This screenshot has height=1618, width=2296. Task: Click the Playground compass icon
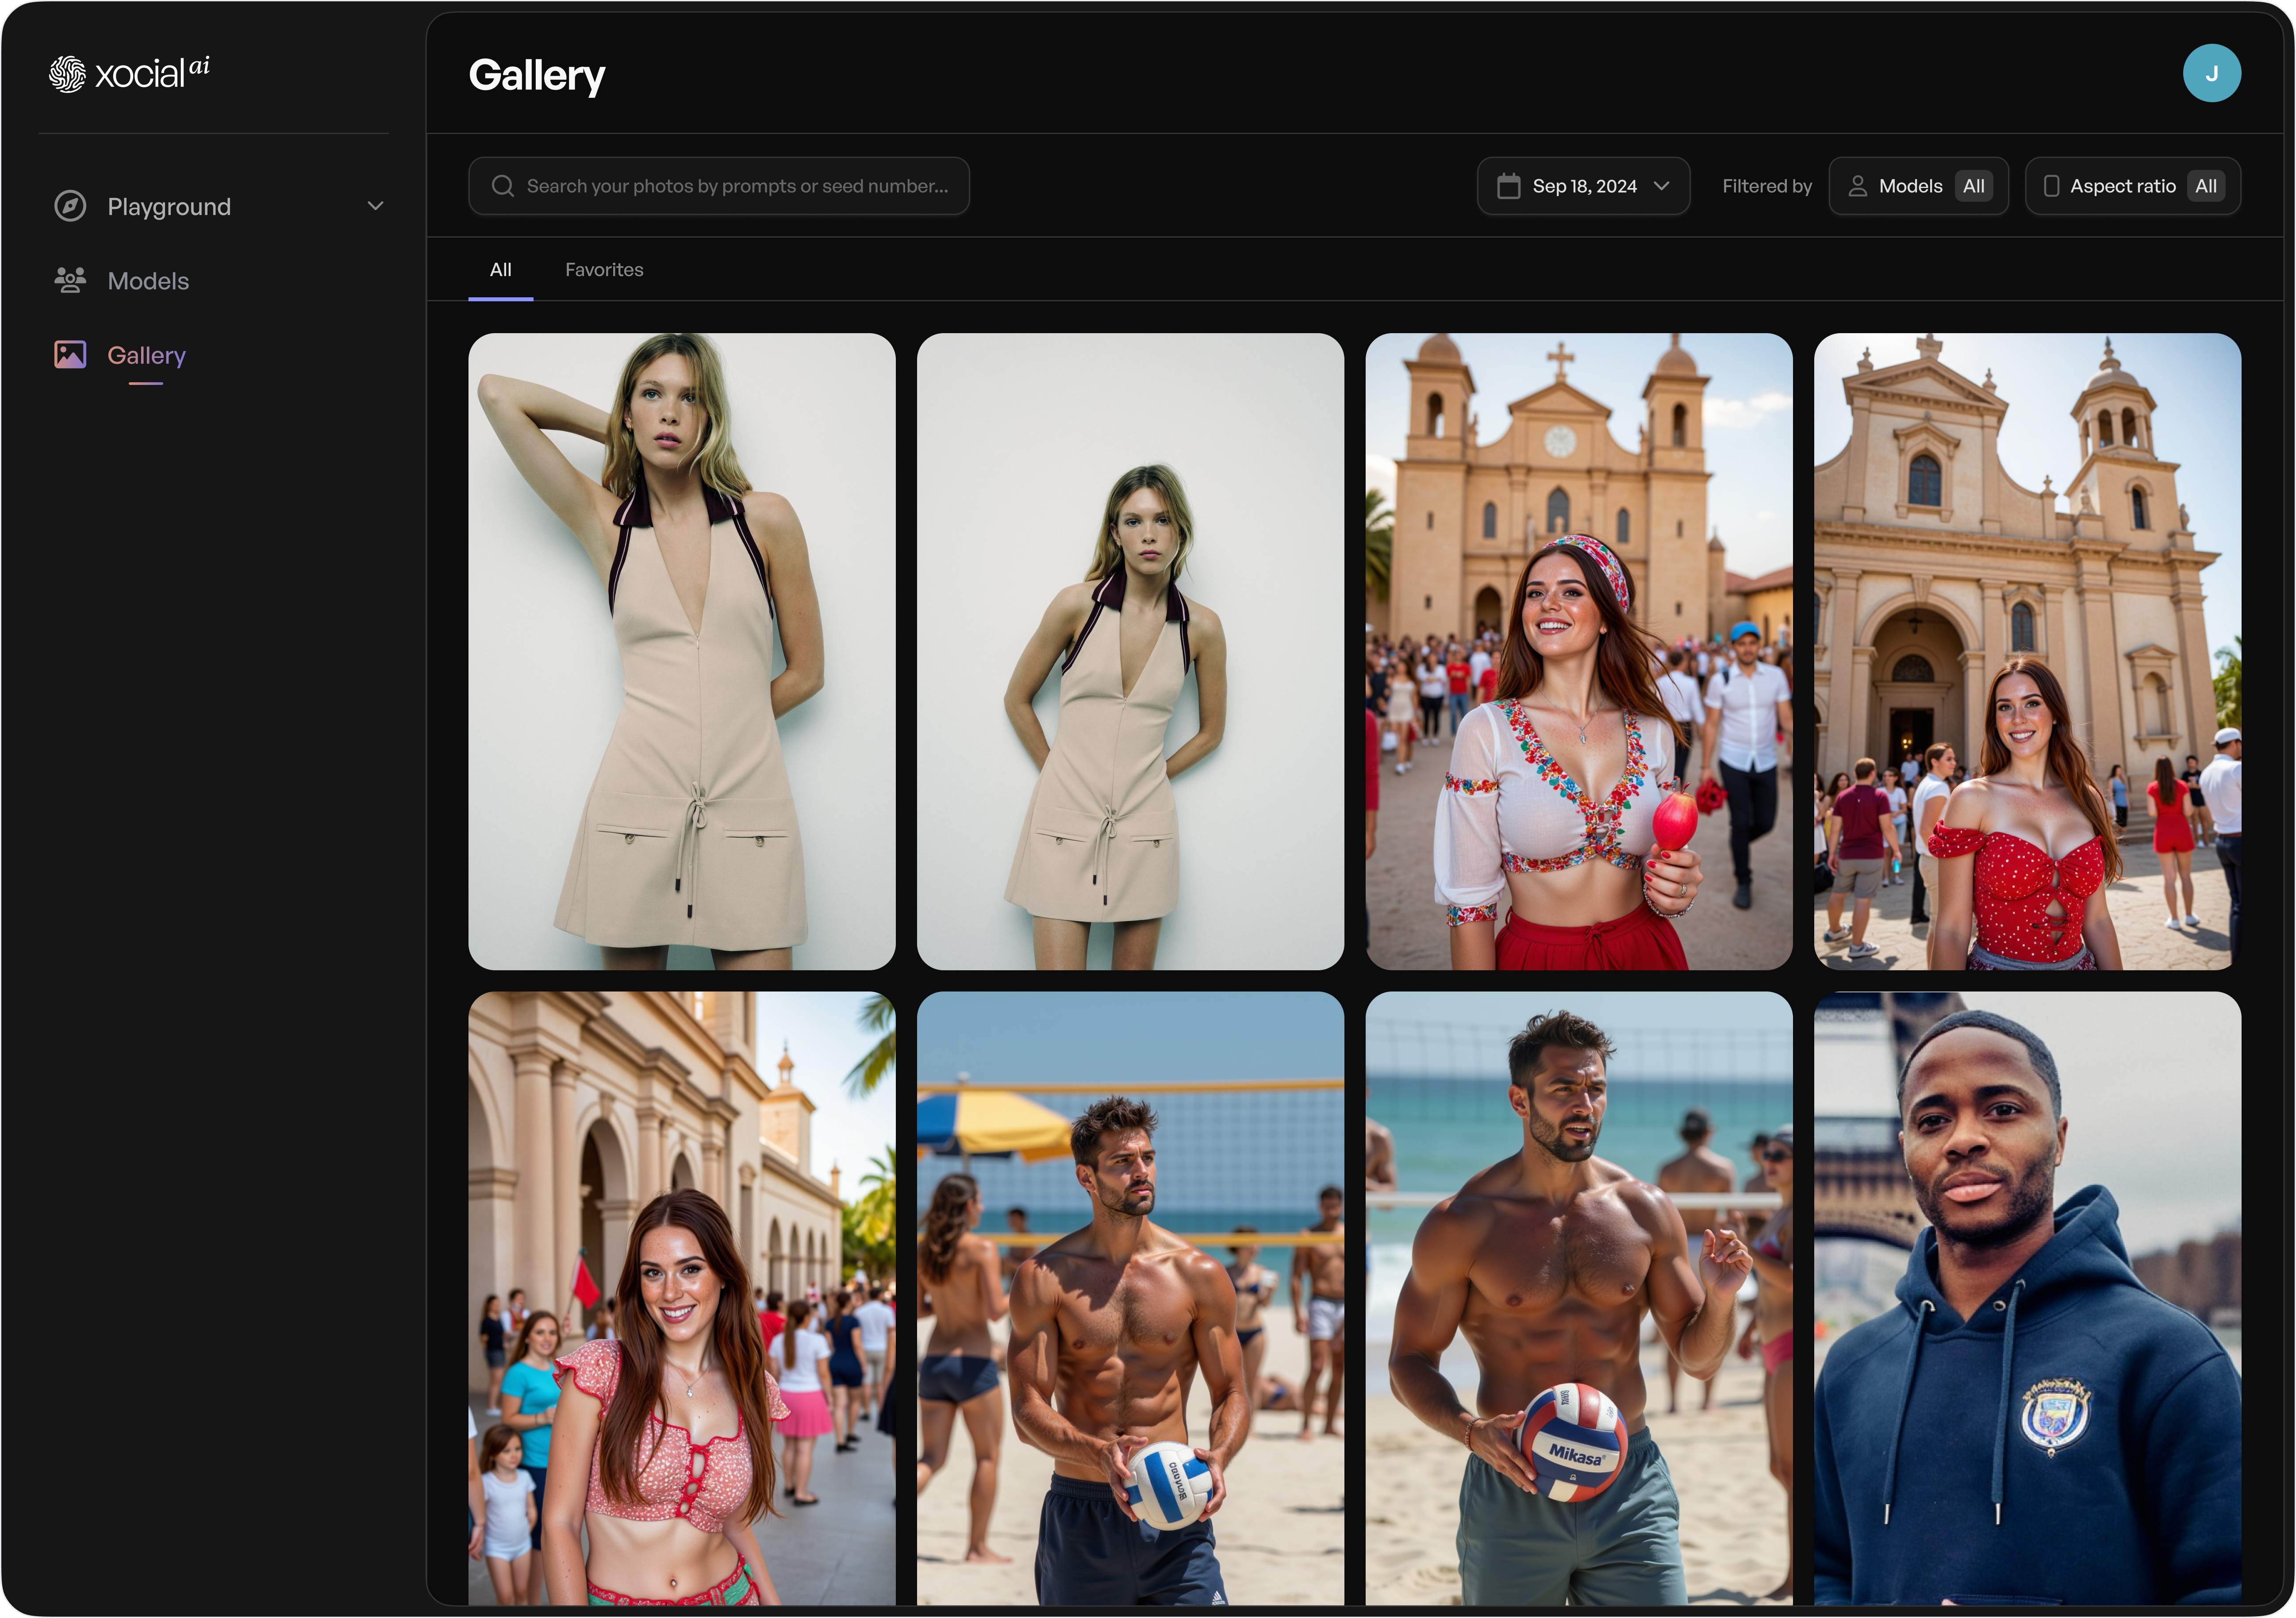70,206
